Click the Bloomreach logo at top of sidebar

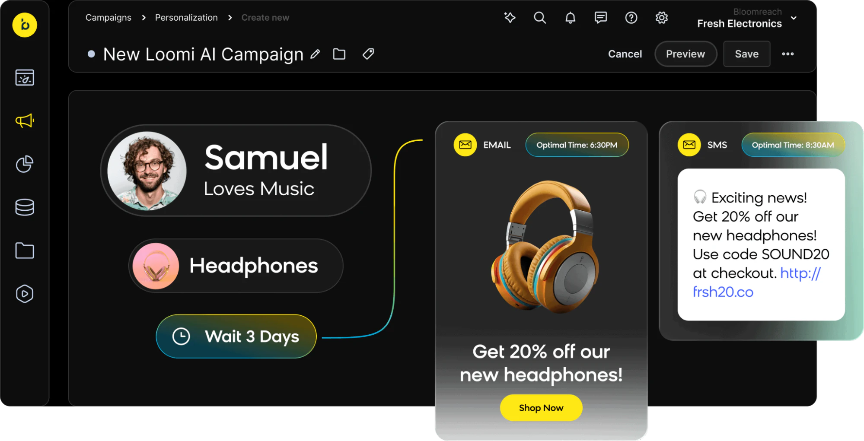coord(25,25)
